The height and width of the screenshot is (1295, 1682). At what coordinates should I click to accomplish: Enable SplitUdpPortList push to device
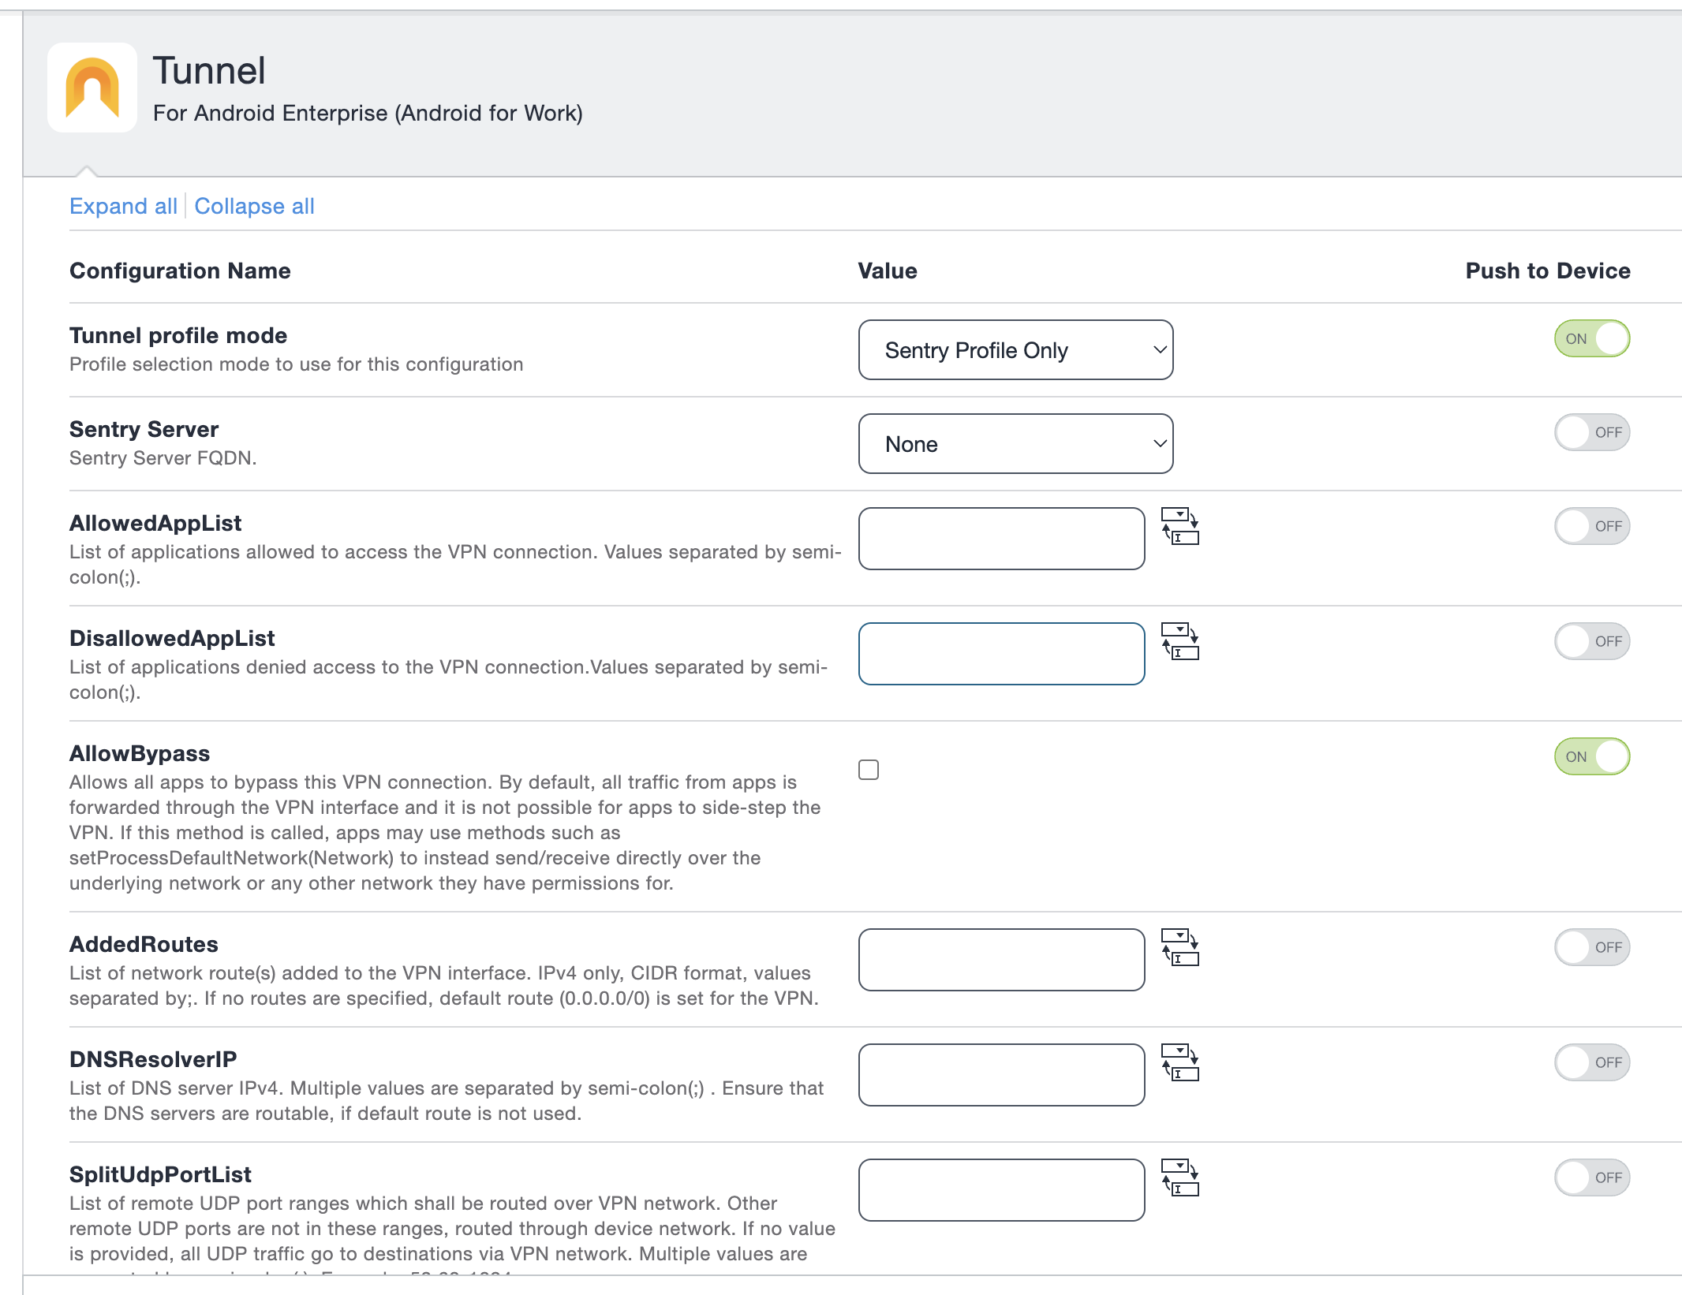1591,1177
